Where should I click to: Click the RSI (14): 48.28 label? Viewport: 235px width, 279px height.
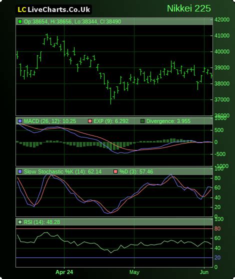[x=42, y=222]
